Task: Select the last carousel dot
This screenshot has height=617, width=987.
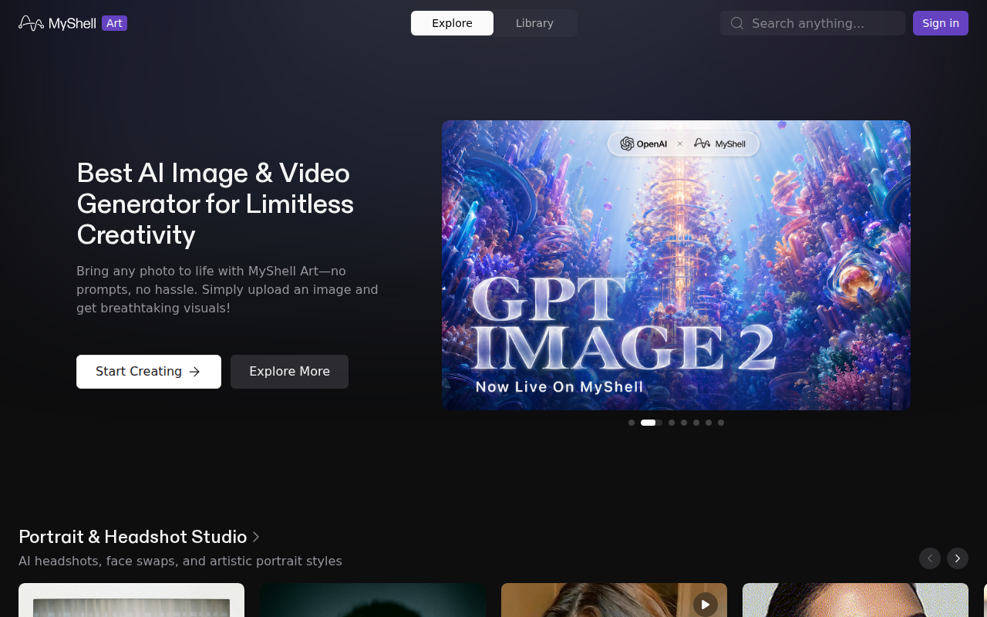Action: pyautogui.click(x=721, y=423)
